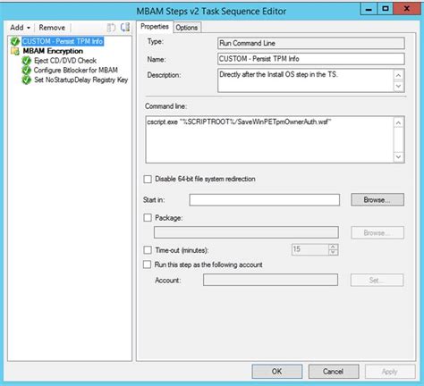Switch to the Properties tab
This screenshot has width=424, height=386.
point(155,27)
